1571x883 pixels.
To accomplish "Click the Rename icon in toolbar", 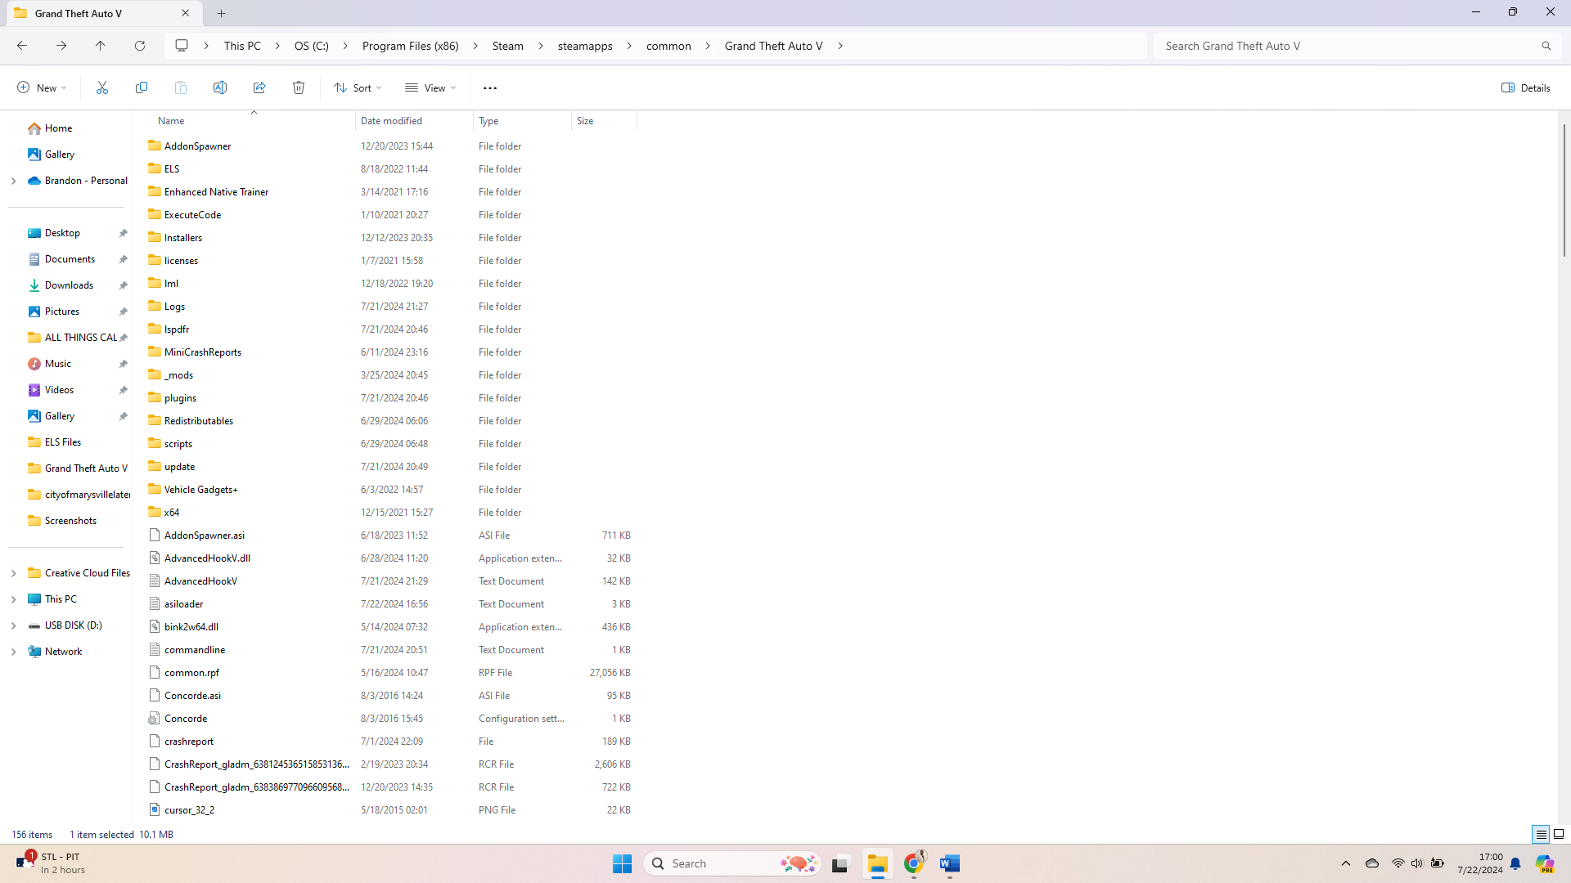I will tap(220, 87).
